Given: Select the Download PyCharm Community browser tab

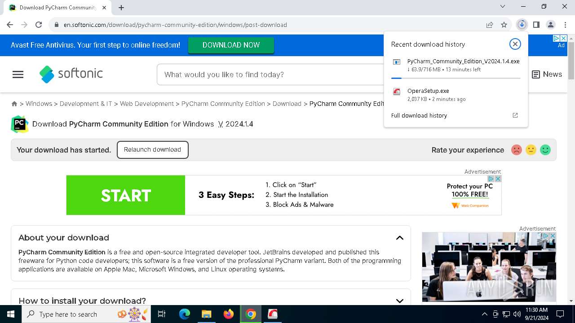Looking at the screenshot, I should click(x=56, y=8).
